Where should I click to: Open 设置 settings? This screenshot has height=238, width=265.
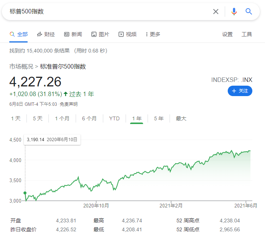click(x=227, y=34)
